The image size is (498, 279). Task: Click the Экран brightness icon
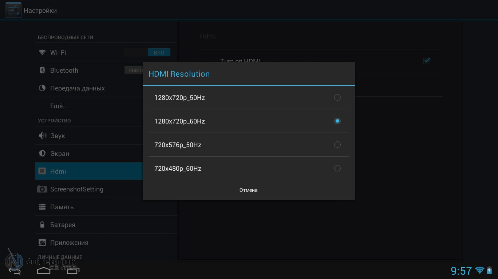click(x=42, y=153)
